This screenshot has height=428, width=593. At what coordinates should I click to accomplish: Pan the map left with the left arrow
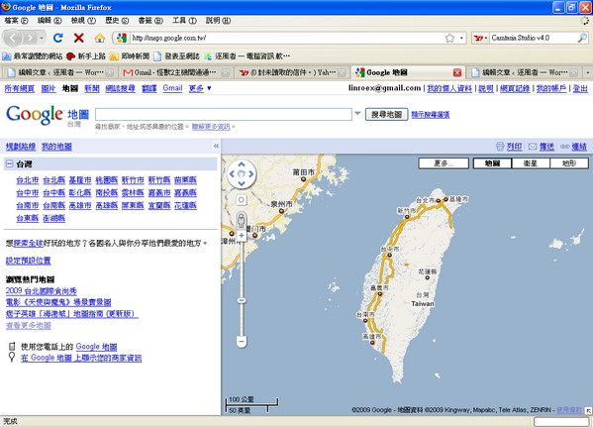[232, 174]
